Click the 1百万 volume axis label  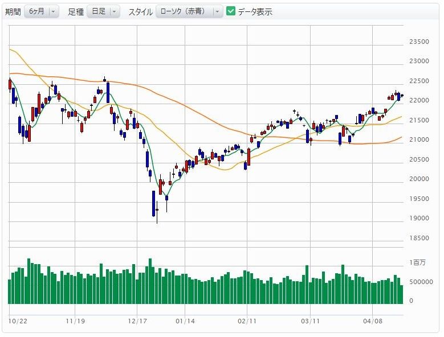click(x=417, y=262)
